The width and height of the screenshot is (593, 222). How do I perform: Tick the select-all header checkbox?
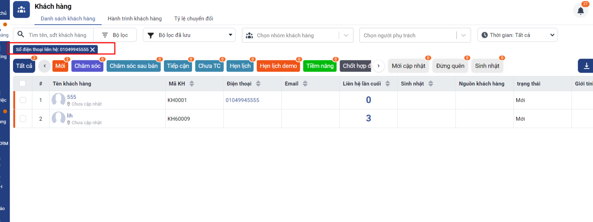point(23,83)
